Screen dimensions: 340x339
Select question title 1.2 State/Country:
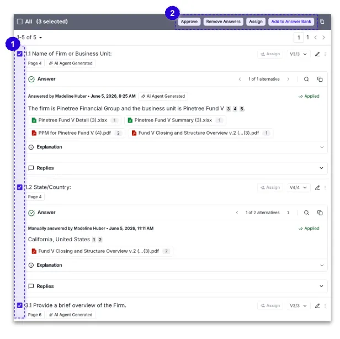pos(48,187)
